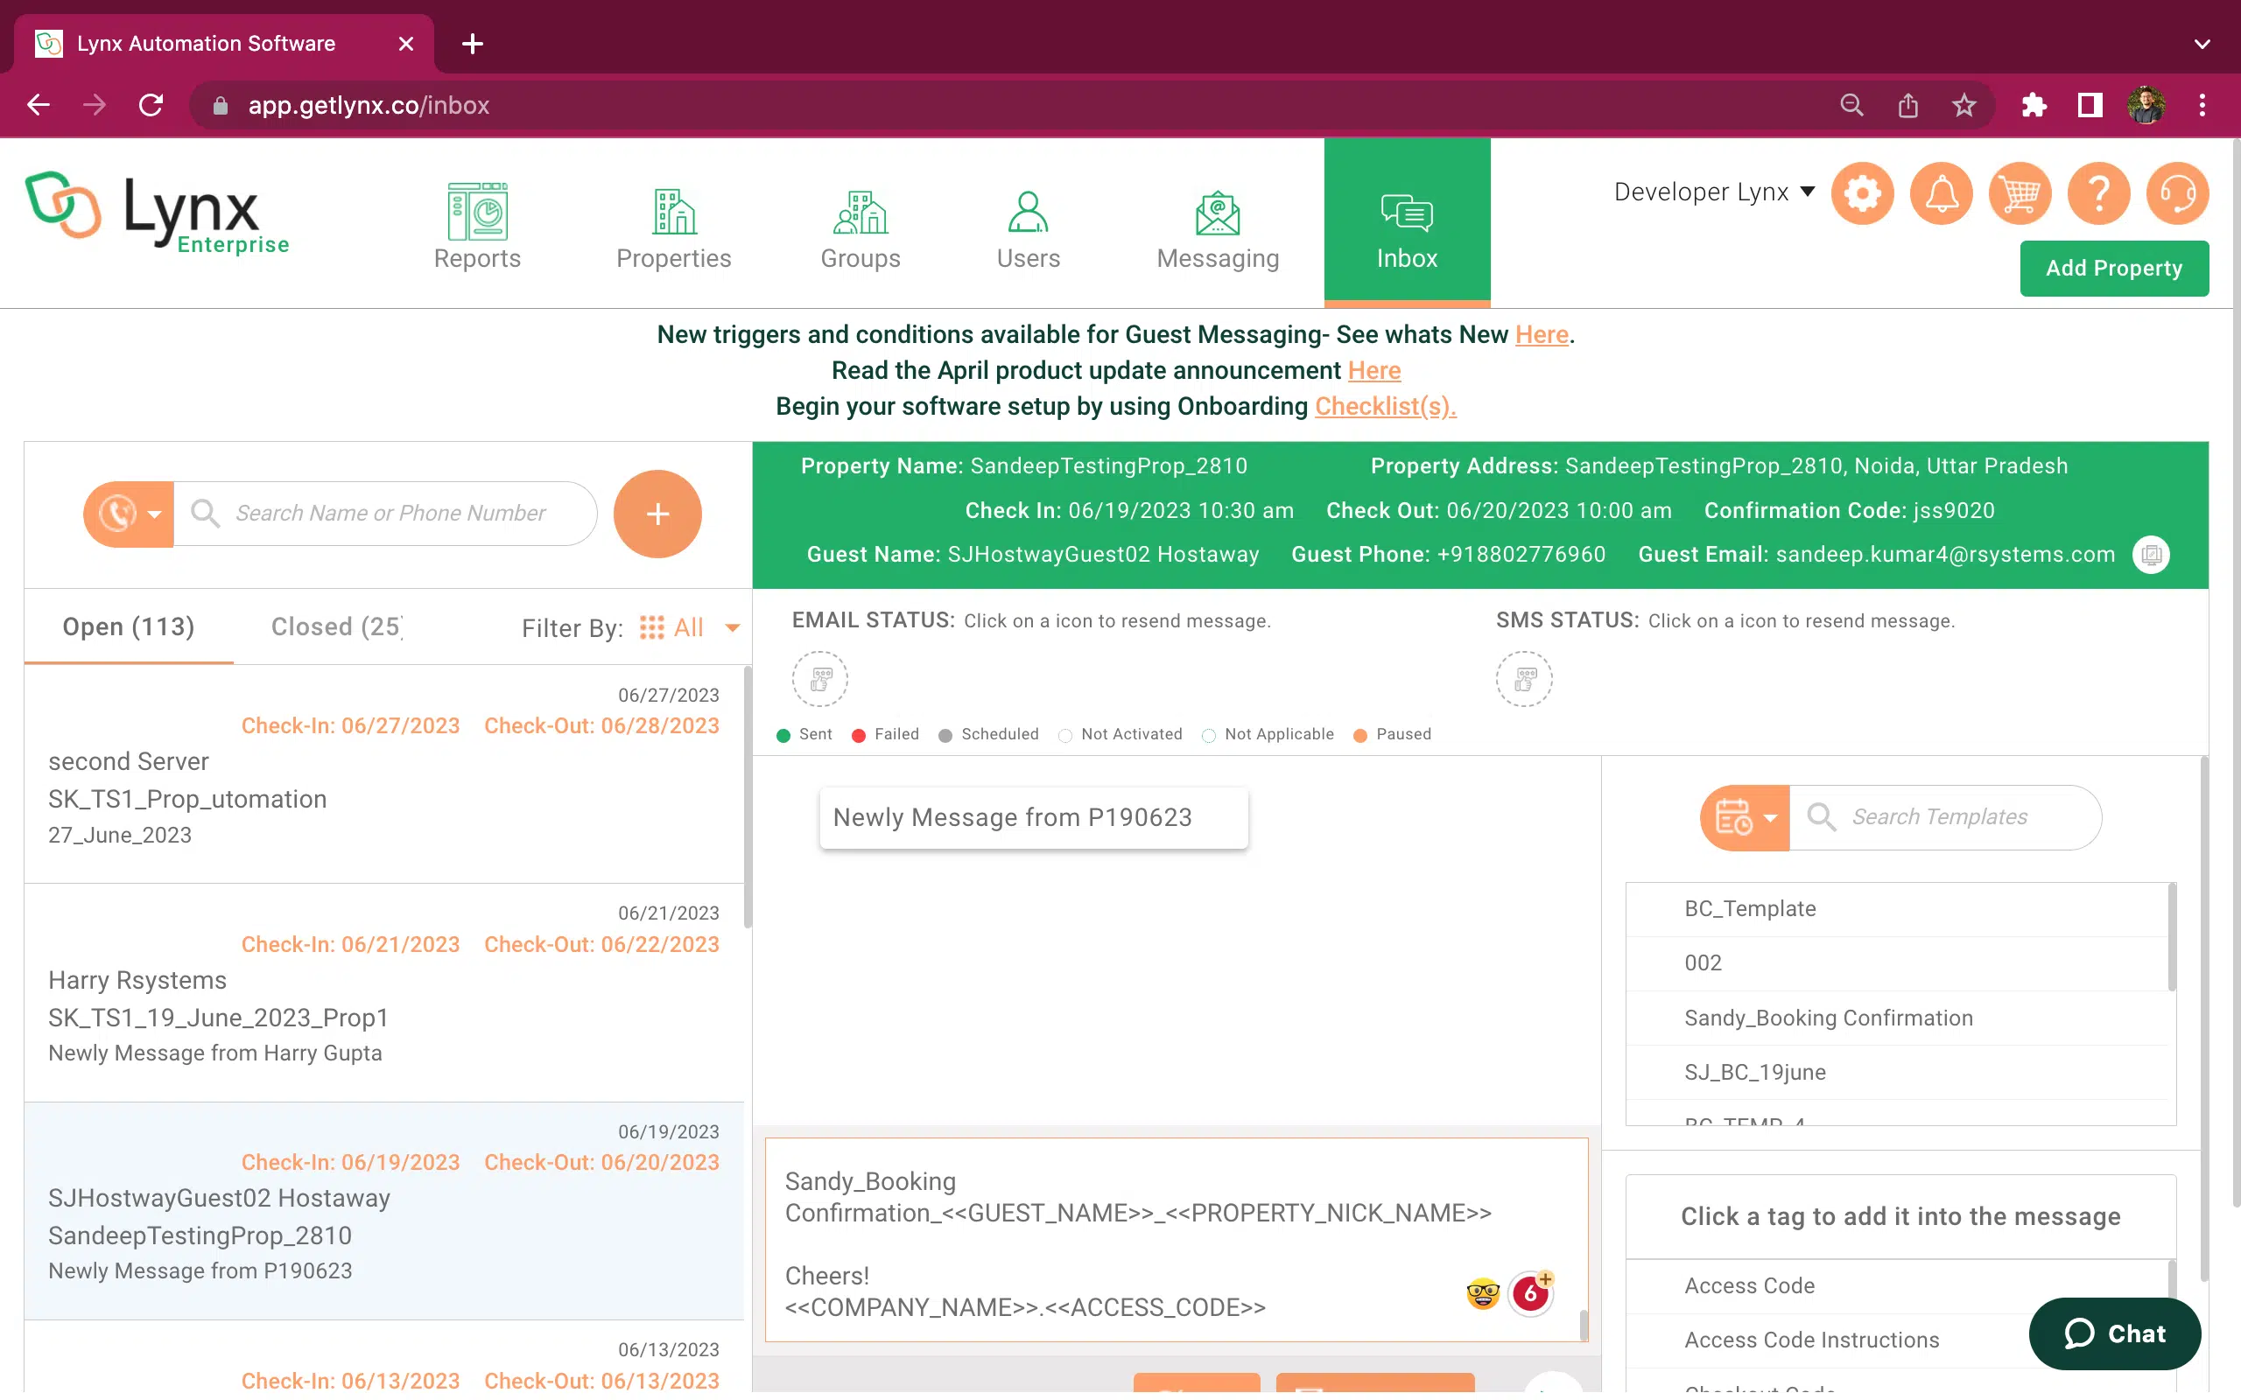Go back in browser history
The image size is (2241, 1400).
pyautogui.click(x=39, y=106)
